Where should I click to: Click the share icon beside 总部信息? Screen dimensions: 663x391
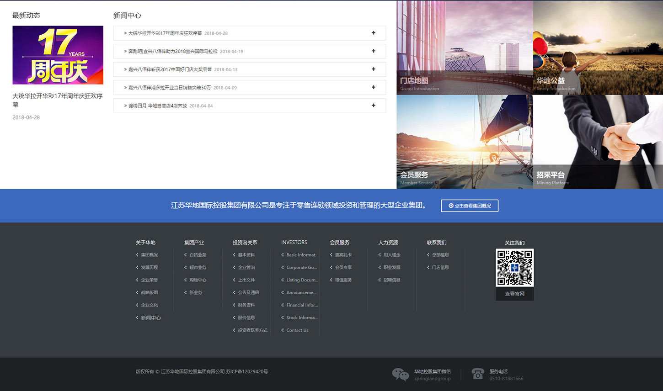tap(428, 255)
